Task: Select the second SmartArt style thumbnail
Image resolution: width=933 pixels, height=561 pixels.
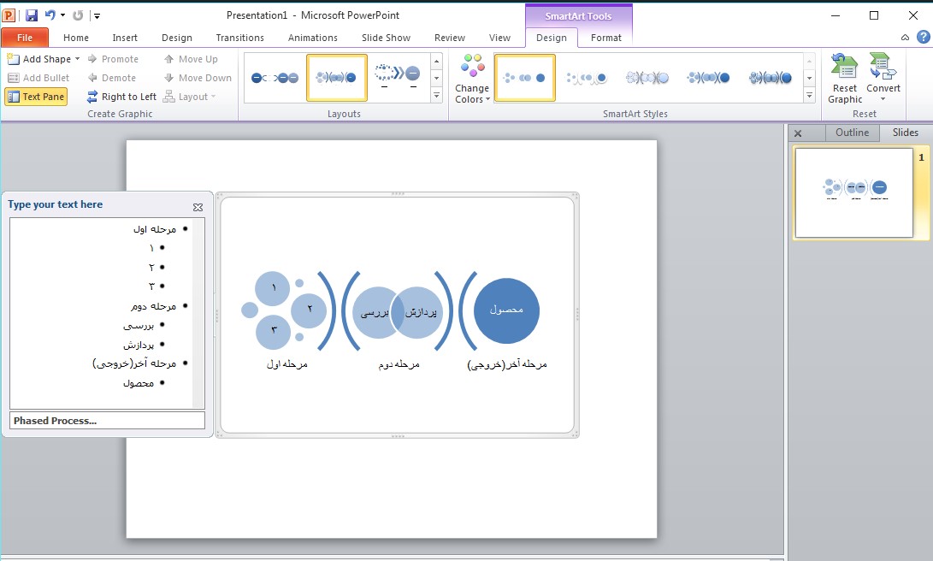Action: (586, 78)
